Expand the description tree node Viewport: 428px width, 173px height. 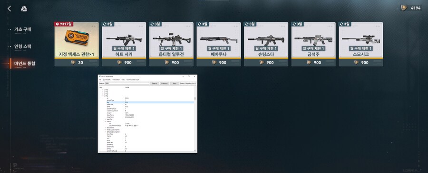[105, 127]
